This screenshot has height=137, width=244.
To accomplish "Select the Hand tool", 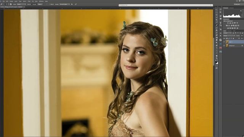I will click(217, 56).
